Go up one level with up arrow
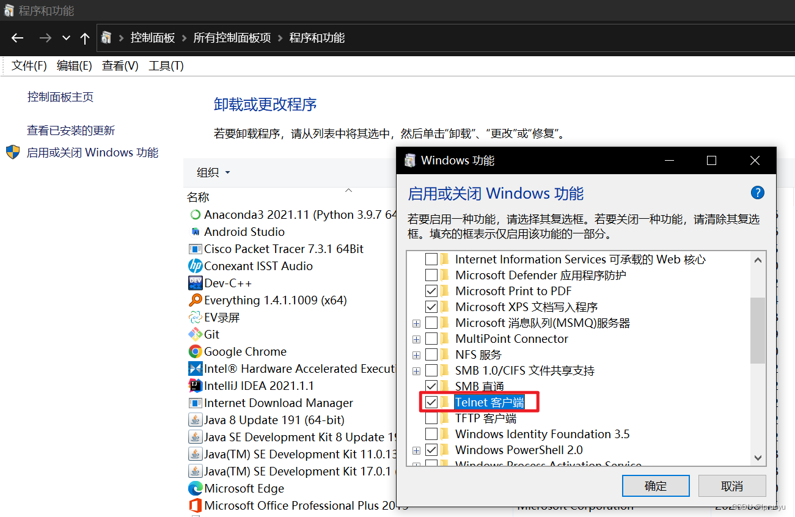This screenshot has width=795, height=517. coord(84,38)
